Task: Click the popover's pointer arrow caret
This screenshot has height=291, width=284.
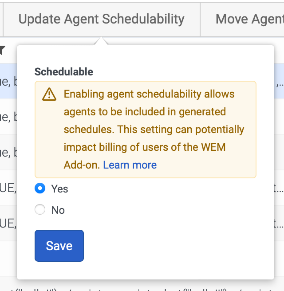Action: (101, 41)
